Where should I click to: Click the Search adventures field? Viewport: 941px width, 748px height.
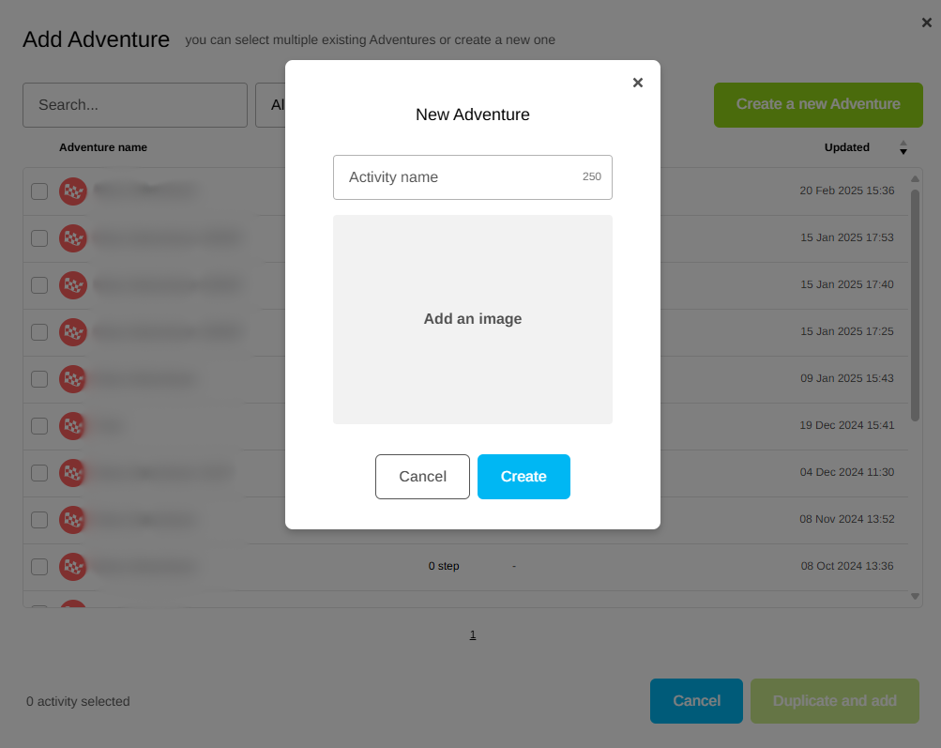(x=134, y=105)
